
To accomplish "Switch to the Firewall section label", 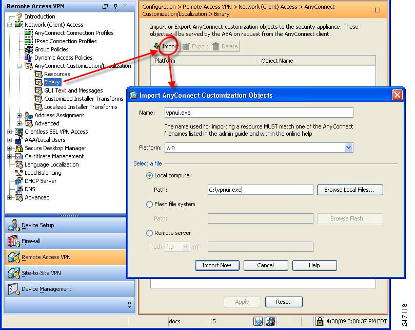I will coord(31,241).
